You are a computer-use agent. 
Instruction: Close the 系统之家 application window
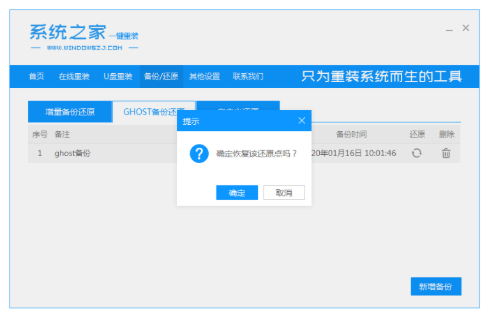(466, 28)
